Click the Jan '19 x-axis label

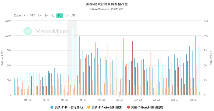click(27, 100)
